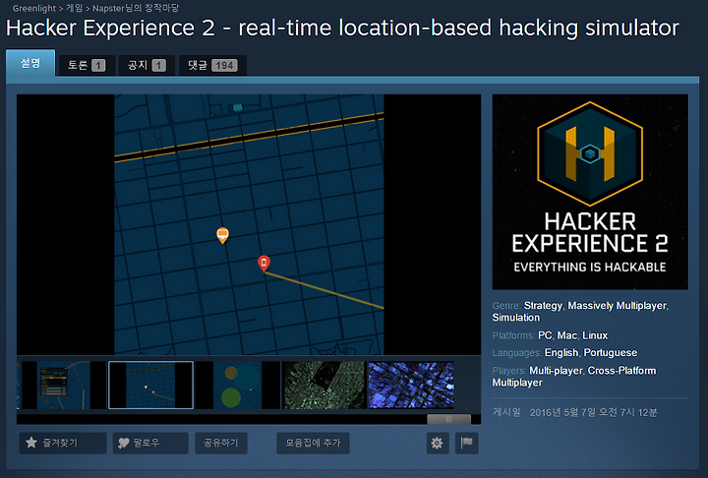Click the flag report icon button
This screenshot has width=708, height=478.
coord(466,443)
